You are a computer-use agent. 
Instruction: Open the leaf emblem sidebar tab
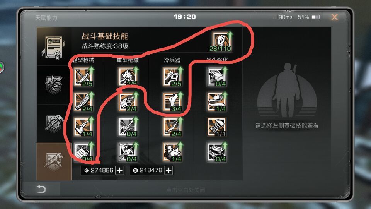(54, 85)
